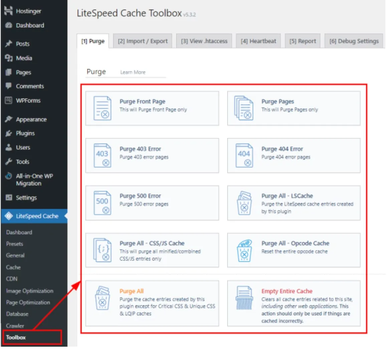Click the Purge All - Opcode Cache title
The image size is (390, 354).
tap(295, 243)
